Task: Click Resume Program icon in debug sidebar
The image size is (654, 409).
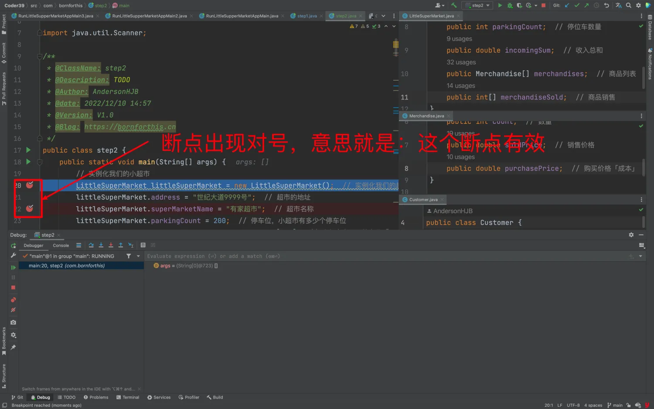Action: 13,267
